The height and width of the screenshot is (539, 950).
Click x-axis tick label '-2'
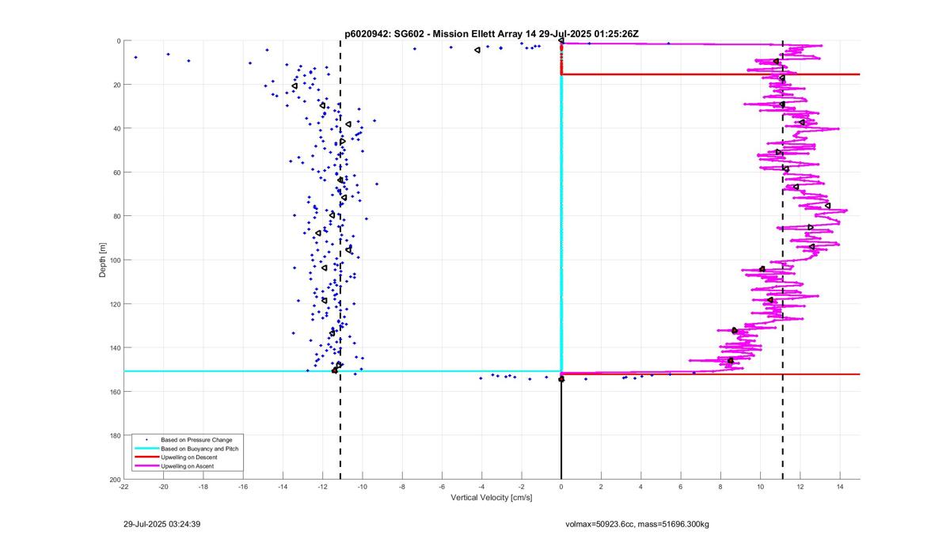pos(521,487)
